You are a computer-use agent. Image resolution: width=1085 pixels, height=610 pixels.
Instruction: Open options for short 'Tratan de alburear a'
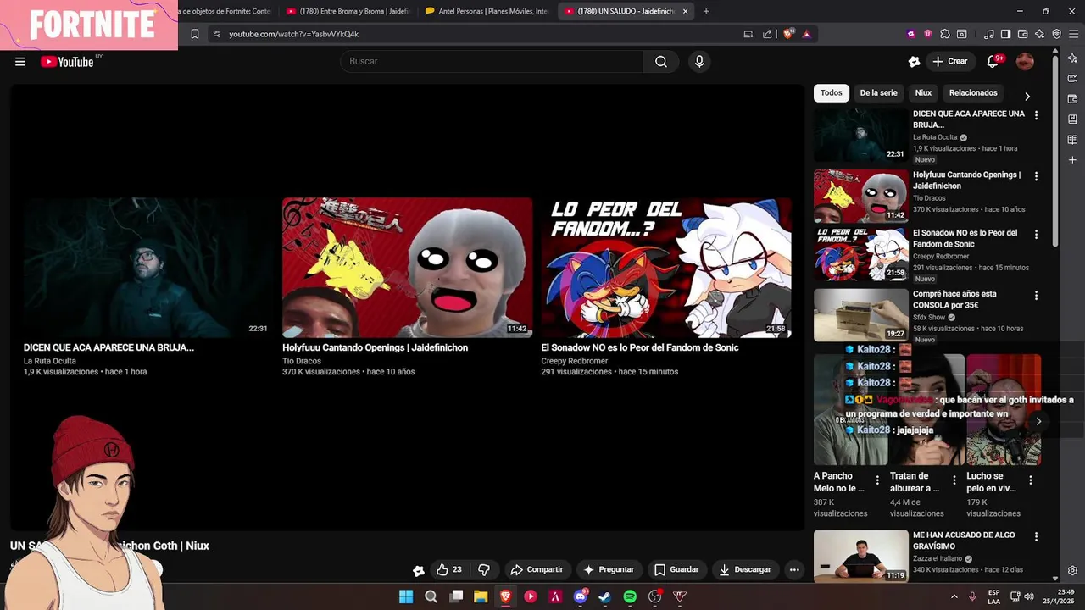954,480
